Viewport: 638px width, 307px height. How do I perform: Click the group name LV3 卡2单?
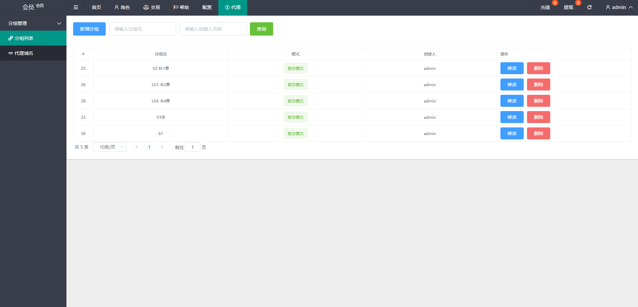tap(161, 84)
